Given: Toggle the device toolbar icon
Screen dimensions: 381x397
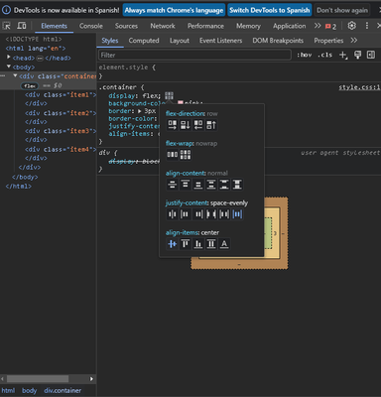Looking at the screenshot, I should 22,26.
